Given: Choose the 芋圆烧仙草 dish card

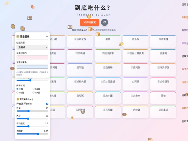Looking at the screenshot, I should (108, 55).
